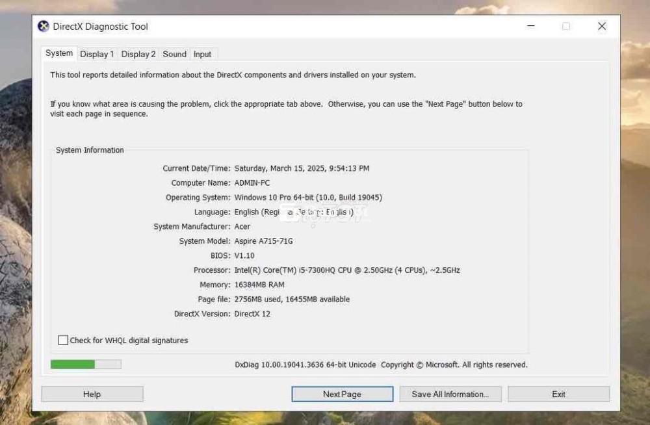
Task: Open Help for the diagnostic tool
Action: (92, 394)
